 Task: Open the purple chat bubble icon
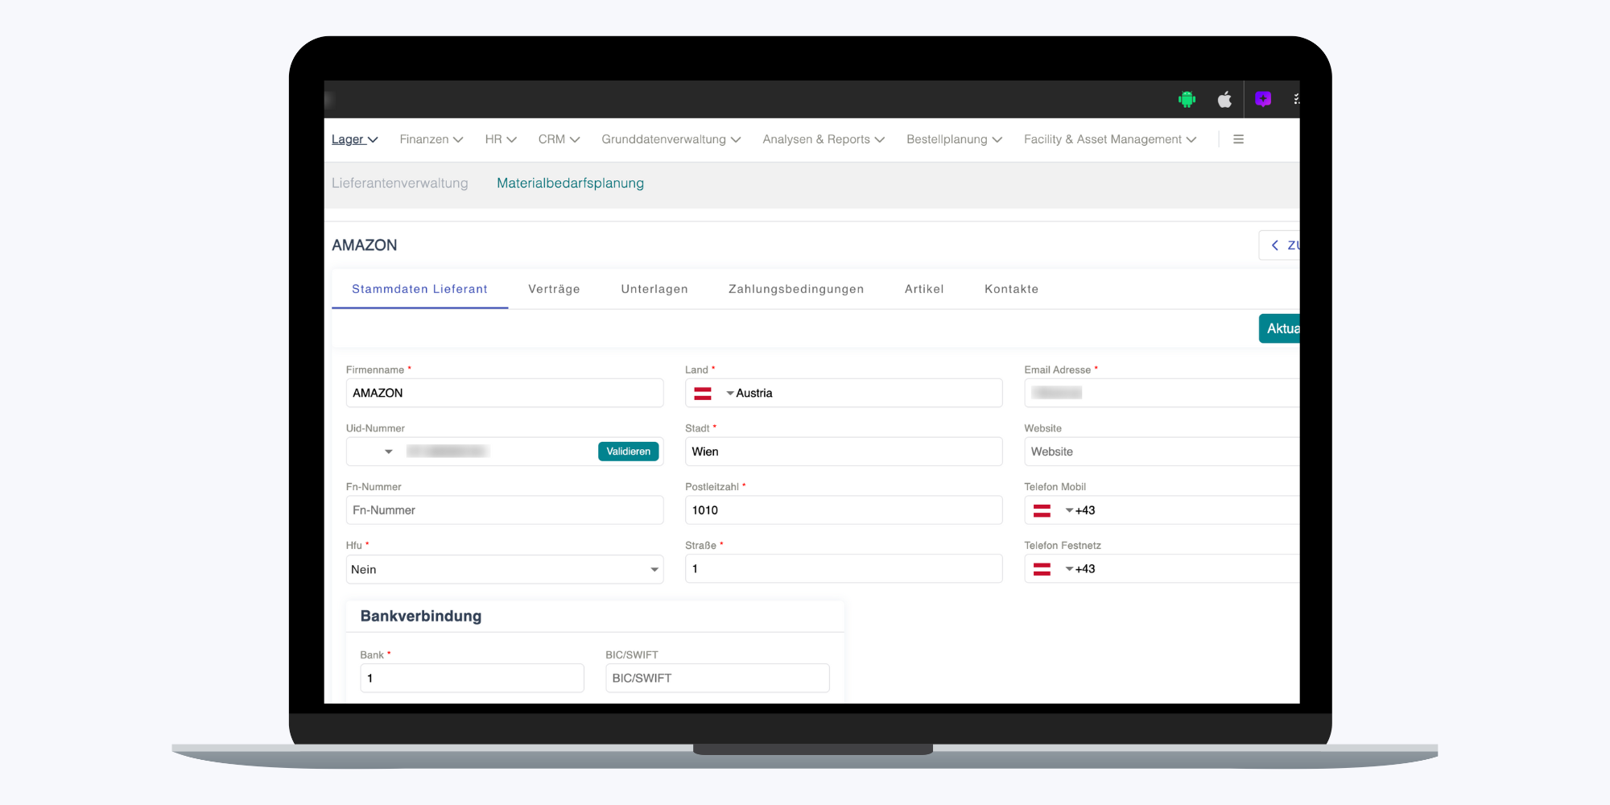point(1262,99)
